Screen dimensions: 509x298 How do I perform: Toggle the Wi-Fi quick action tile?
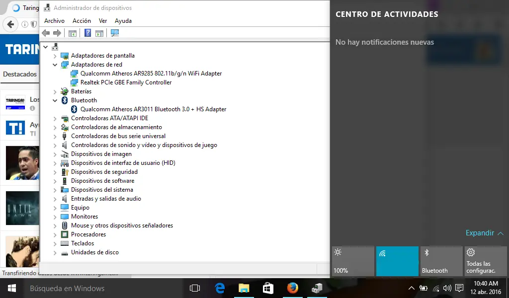pyautogui.click(x=397, y=261)
